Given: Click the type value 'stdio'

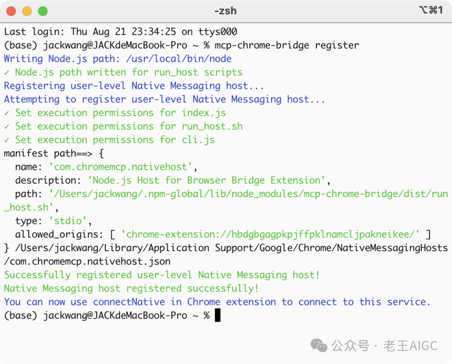Looking at the screenshot, I should click(x=68, y=221).
